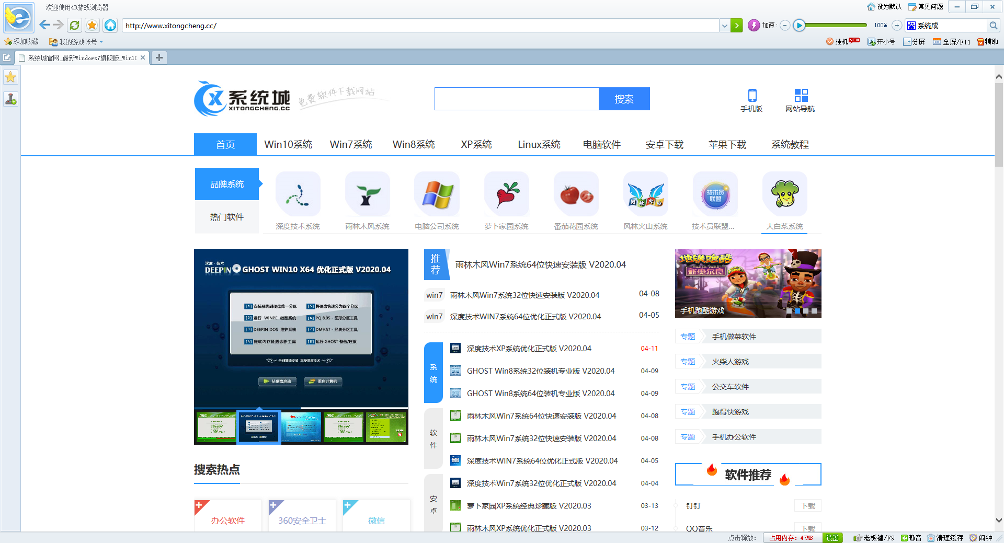Select the 首页 navigation tab
The image size is (1004, 543).
tap(225, 144)
